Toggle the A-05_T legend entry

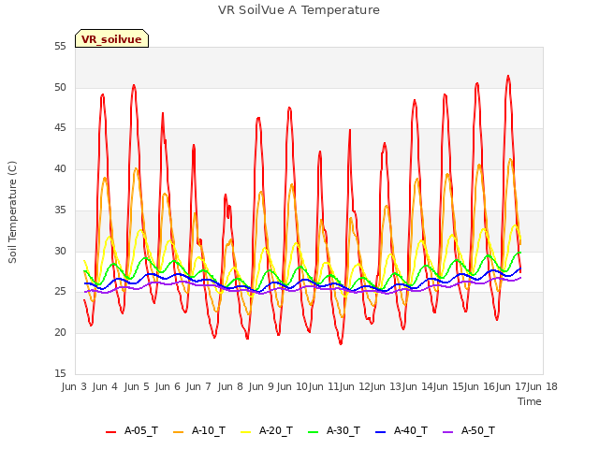pyautogui.click(x=132, y=431)
